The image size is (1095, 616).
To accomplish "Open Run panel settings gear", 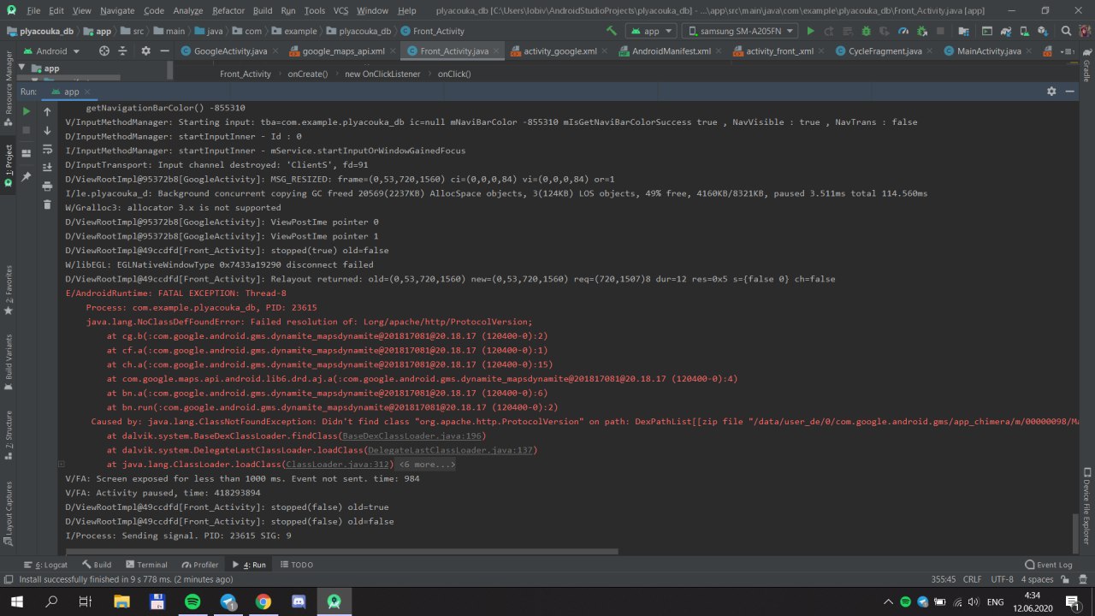I will point(1051,91).
